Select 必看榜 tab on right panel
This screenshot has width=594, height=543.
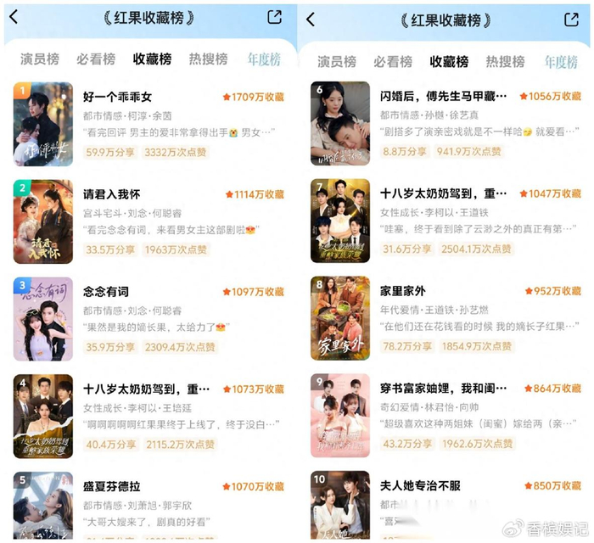(x=393, y=61)
